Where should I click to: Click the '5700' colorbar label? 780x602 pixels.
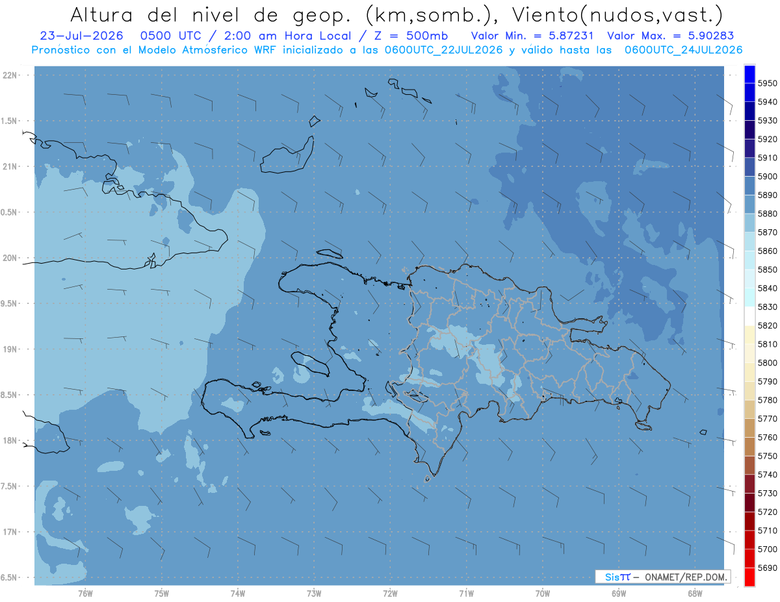click(x=767, y=549)
